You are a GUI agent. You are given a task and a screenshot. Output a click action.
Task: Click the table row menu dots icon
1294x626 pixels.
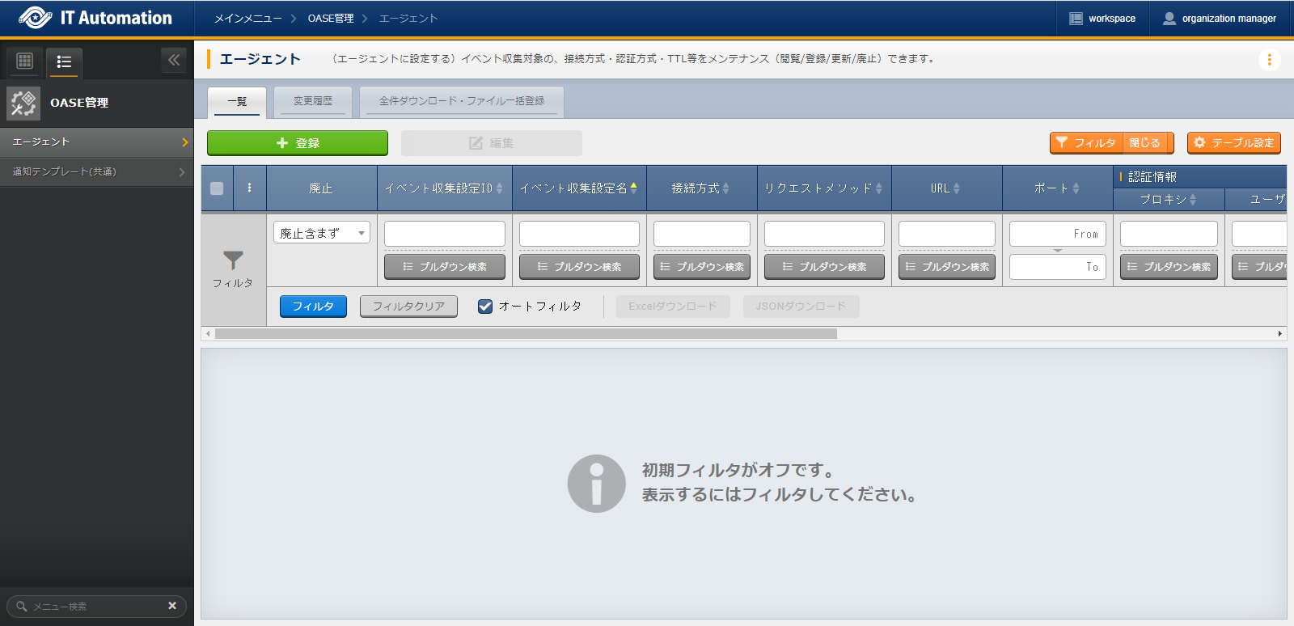tap(249, 188)
